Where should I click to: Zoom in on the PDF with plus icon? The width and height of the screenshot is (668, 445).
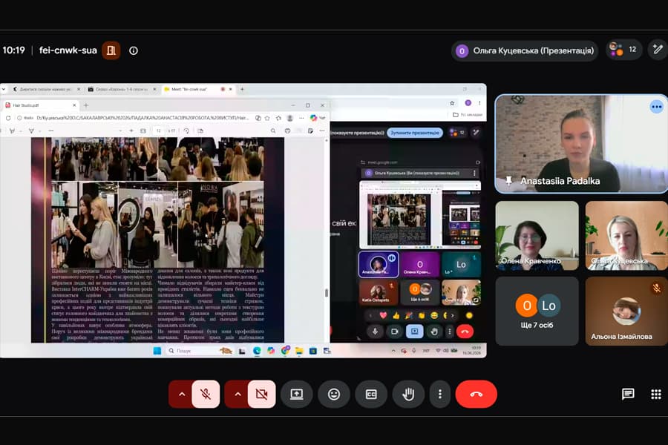(x=131, y=131)
